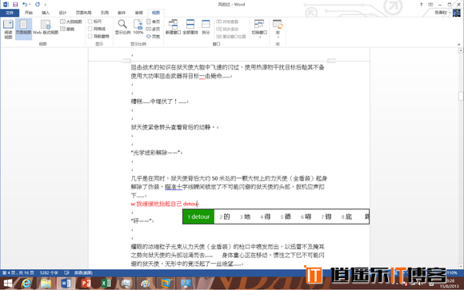
Task: Choose Multiple Pages zoom (多页)
Action: coord(153,29)
